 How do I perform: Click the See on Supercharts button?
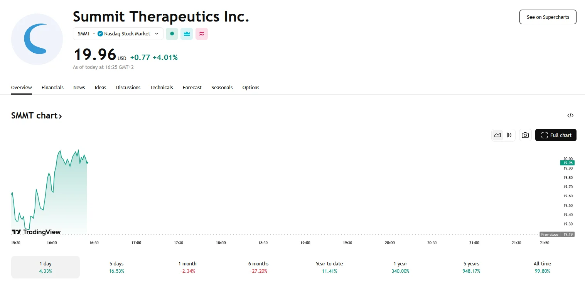click(548, 17)
